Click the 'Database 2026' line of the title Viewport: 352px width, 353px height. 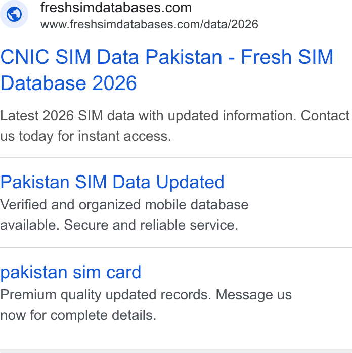(x=69, y=83)
